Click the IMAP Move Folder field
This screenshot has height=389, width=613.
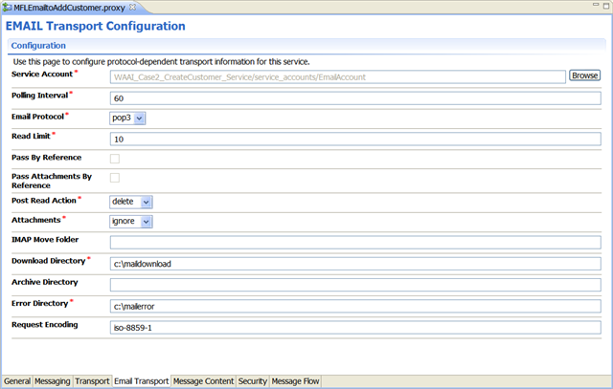(354, 242)
